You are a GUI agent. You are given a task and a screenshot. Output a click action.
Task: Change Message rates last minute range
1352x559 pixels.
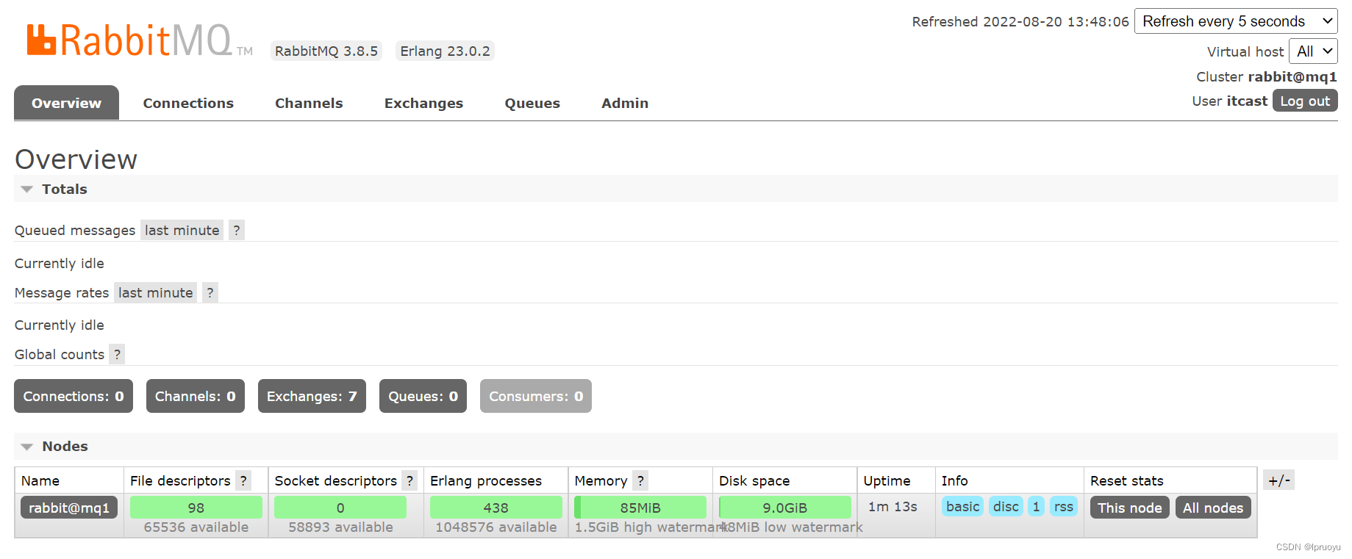(155, 293)
